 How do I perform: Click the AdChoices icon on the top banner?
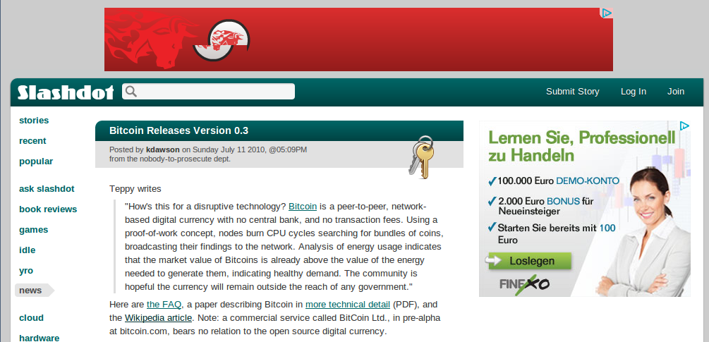607,13
